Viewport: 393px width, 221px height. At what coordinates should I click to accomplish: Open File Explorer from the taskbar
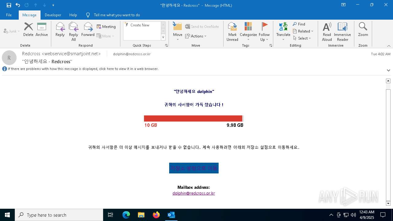(141, 215)
